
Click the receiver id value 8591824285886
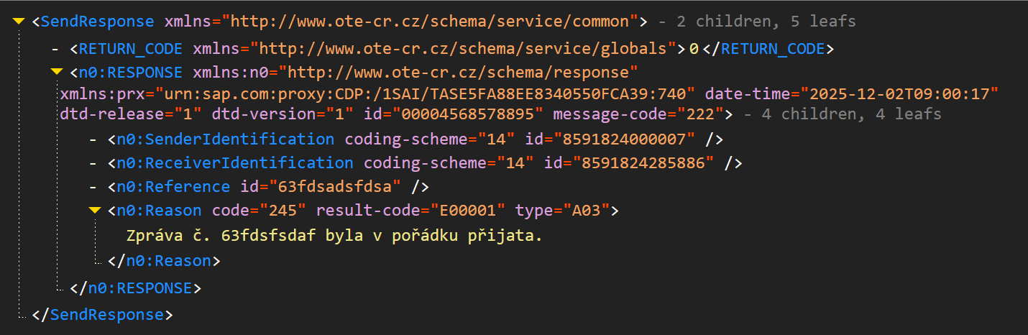click(643, 163)
